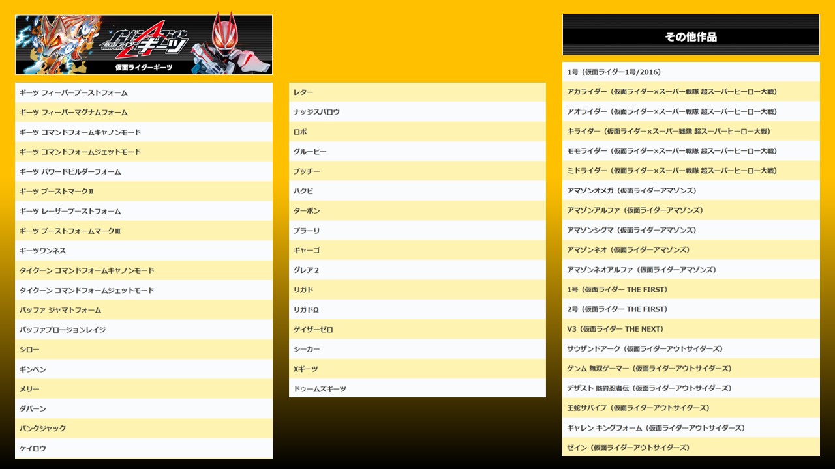Select ギーツ ブーストフォームマークⅢ row

144,231
